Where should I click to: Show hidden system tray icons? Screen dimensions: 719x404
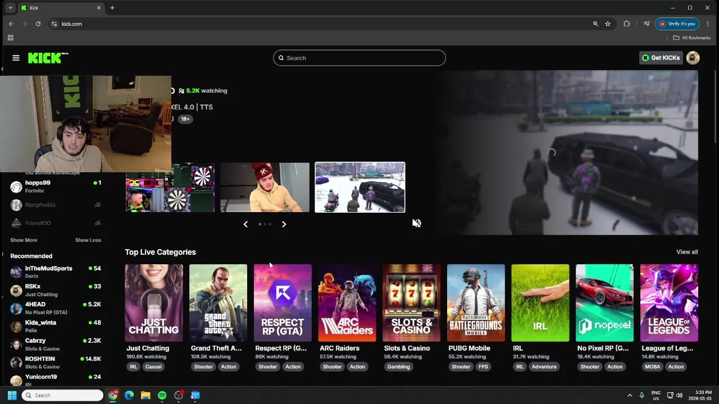630,396
